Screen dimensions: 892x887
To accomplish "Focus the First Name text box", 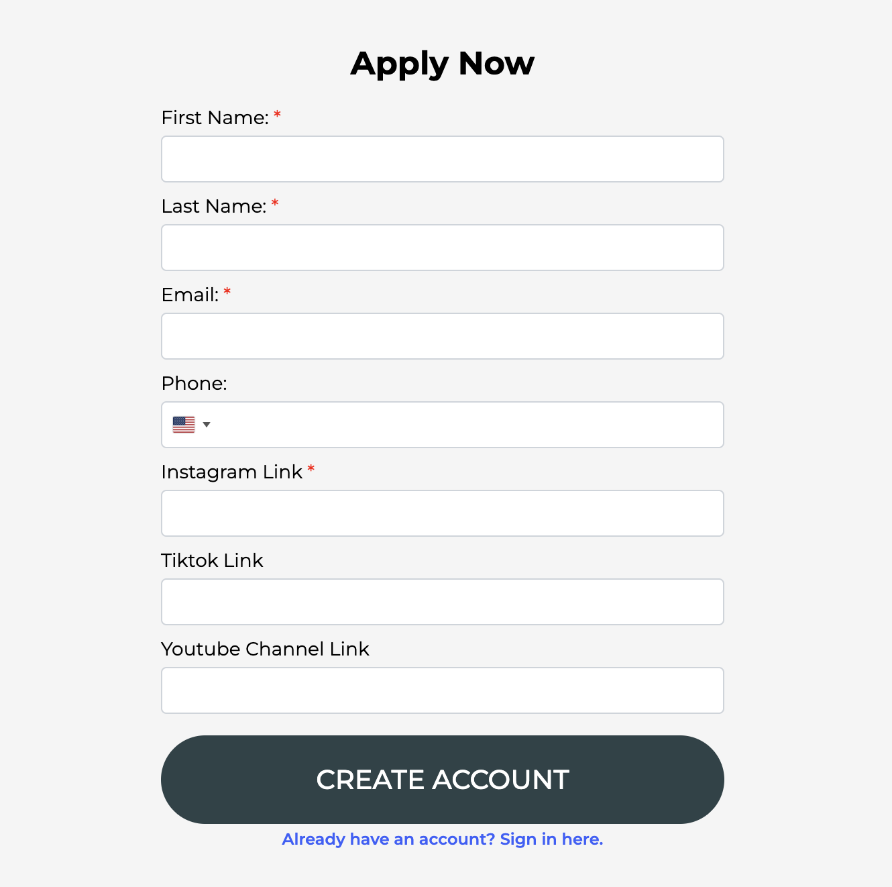I will pos(443,159).
